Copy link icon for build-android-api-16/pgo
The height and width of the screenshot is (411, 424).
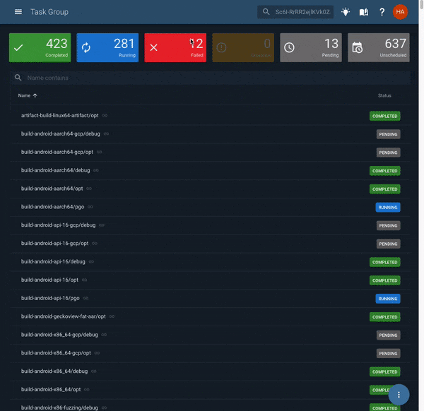86,298
